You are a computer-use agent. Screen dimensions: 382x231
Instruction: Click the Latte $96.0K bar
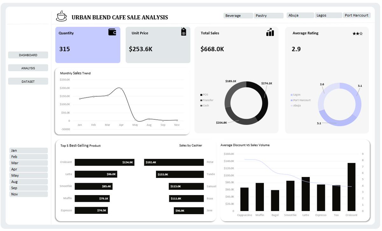tap(96, 174)
